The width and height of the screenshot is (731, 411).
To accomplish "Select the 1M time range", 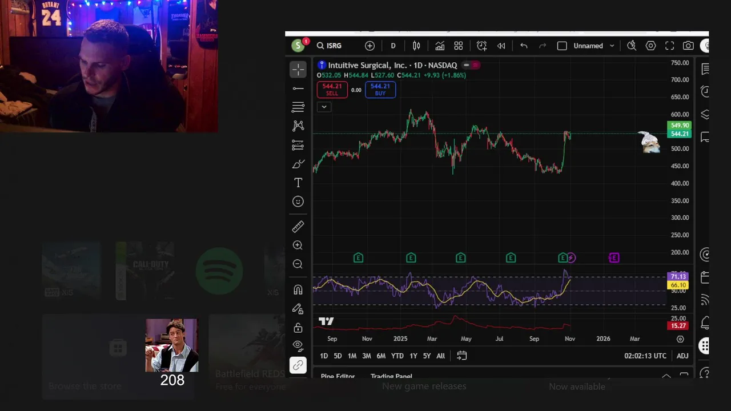I will click(352, 356).
